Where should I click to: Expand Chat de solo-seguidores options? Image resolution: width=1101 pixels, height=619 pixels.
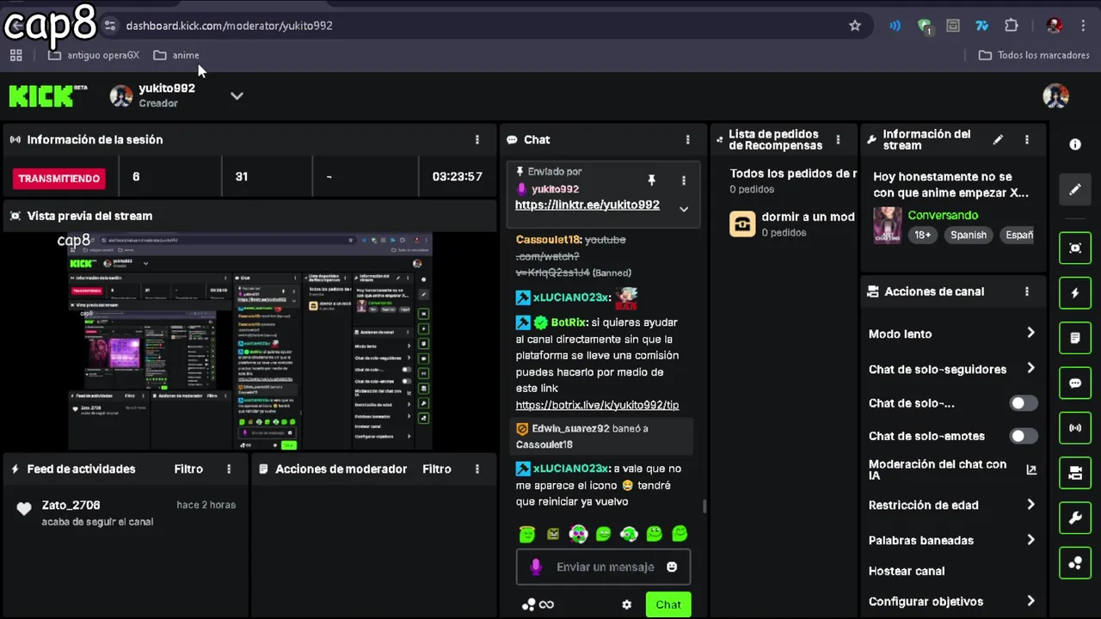point(1030,368)
